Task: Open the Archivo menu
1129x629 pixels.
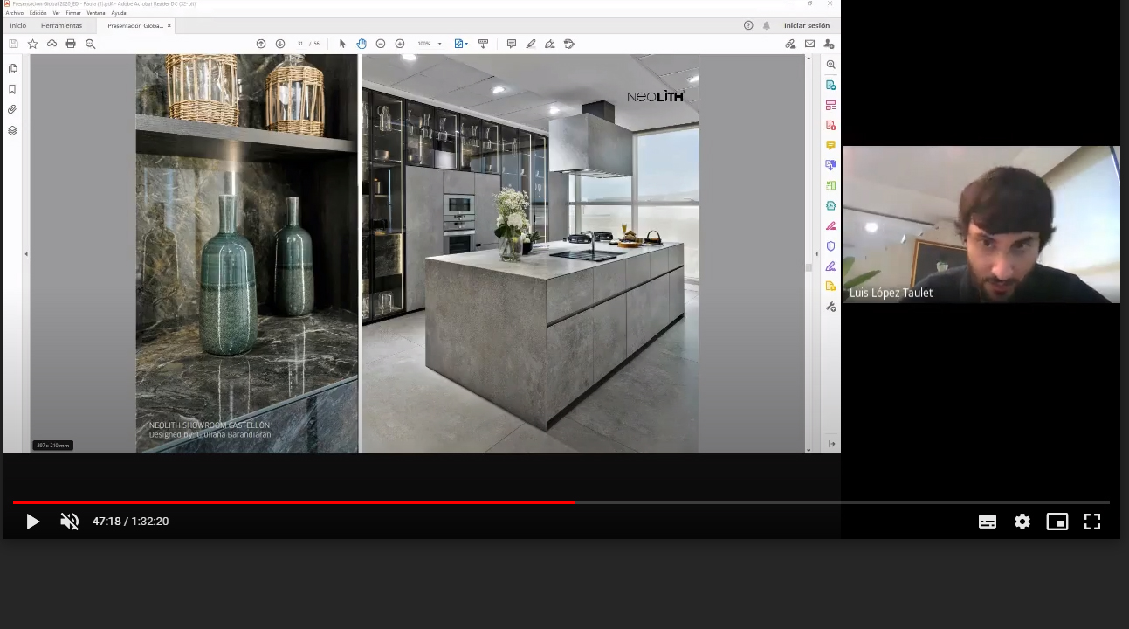Action: (14, 13)
